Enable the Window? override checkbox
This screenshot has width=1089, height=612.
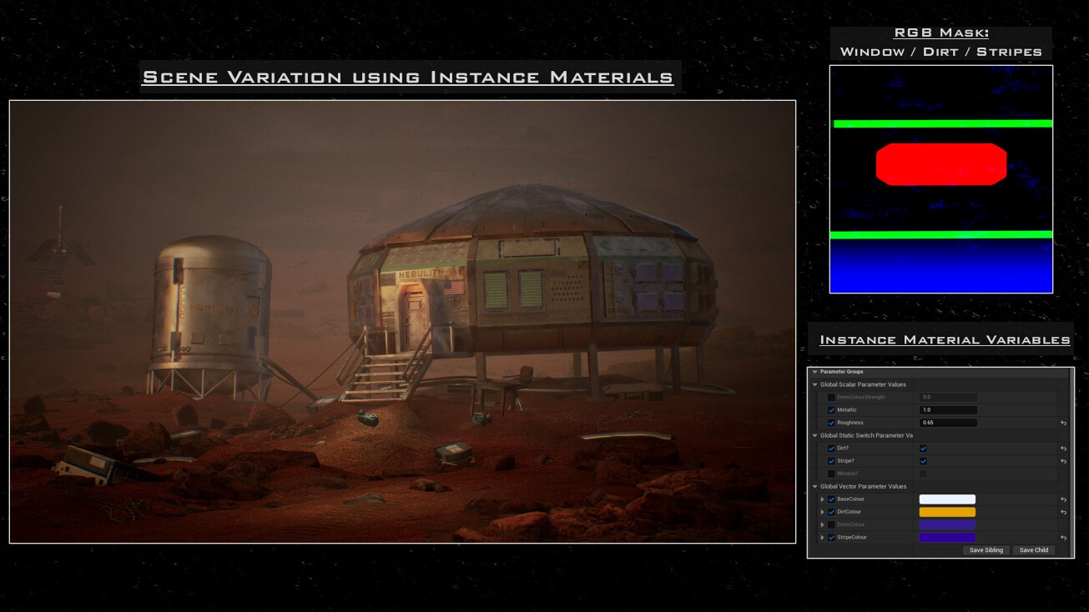831,474
